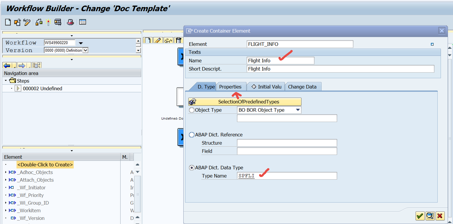Click the navigation tree layout icon
The width and height of the screenshot is (453, 224).
click(37, 65)
